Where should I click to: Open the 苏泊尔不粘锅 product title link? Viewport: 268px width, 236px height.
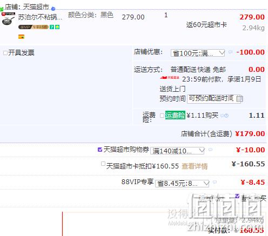[x=40, y=17]
